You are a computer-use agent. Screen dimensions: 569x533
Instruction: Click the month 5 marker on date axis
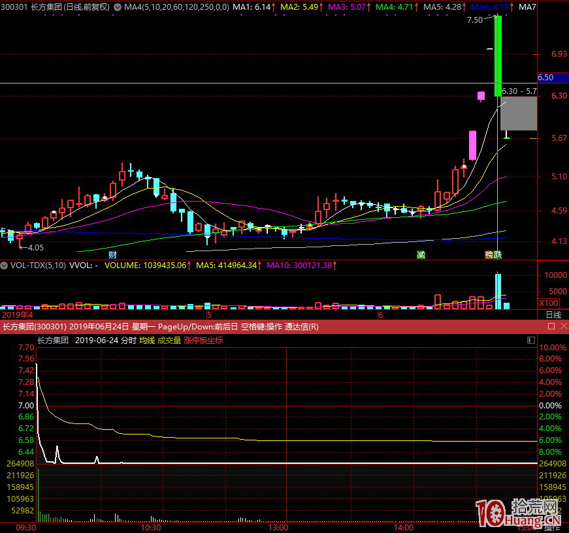[x=210, y=314]
